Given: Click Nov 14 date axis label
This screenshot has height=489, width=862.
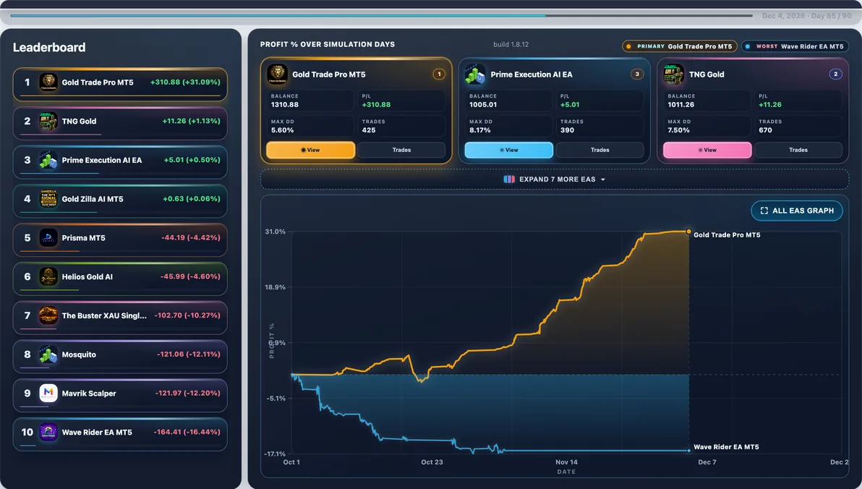Looking at the screenshot, I should tap(566, 462).
